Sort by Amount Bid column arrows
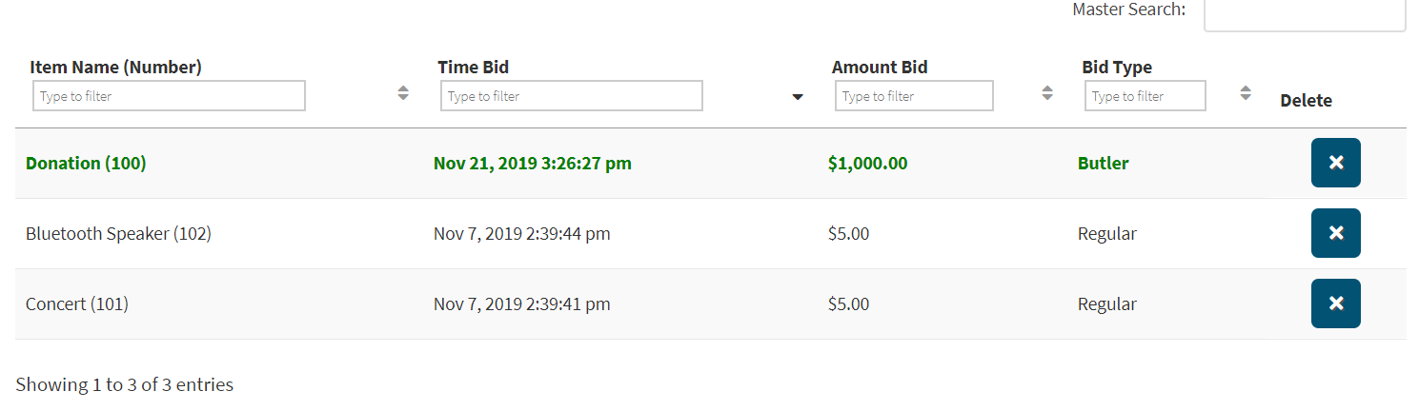Screen dimensions: 1419x411 pos(1047,93)
